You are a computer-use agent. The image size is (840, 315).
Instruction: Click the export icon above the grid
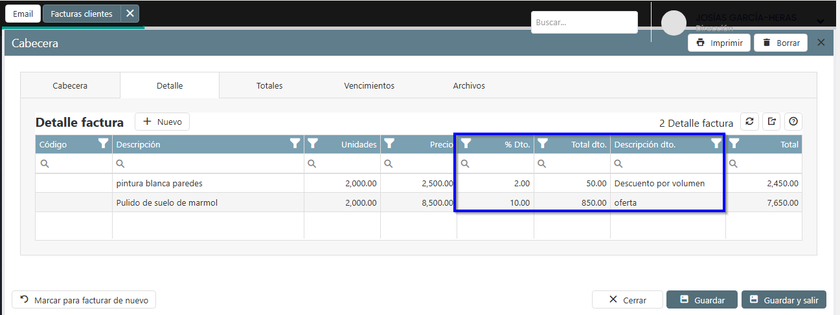tap(771, 122)
